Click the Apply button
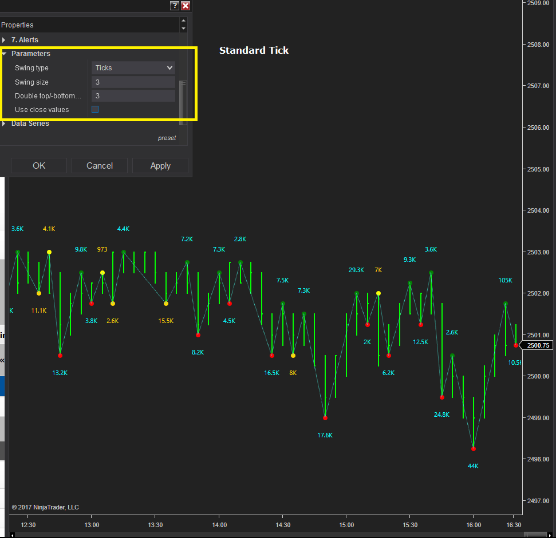This screenshot has width=556, height=538. 160,166
